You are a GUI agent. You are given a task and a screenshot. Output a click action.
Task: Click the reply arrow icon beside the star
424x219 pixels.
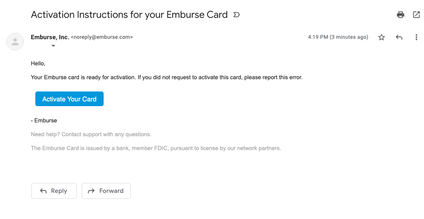399,37
